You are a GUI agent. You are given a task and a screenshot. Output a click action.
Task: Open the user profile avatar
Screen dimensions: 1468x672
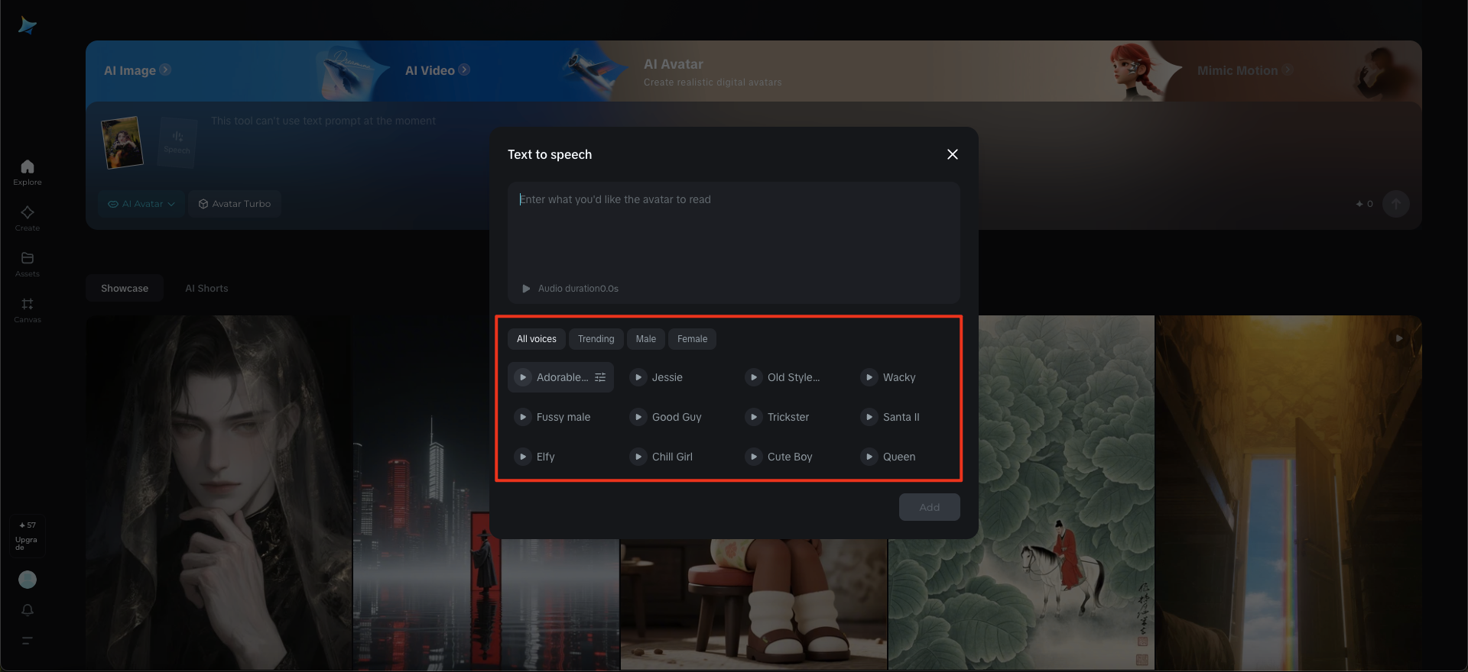[28, 580]
